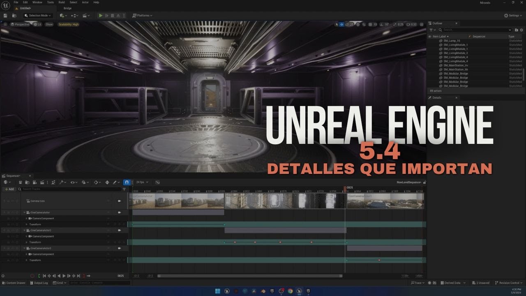Toggle CineCameraActor2 camera lock icon
Viewport: 526px width, 296px height.
tap(119, 230)
